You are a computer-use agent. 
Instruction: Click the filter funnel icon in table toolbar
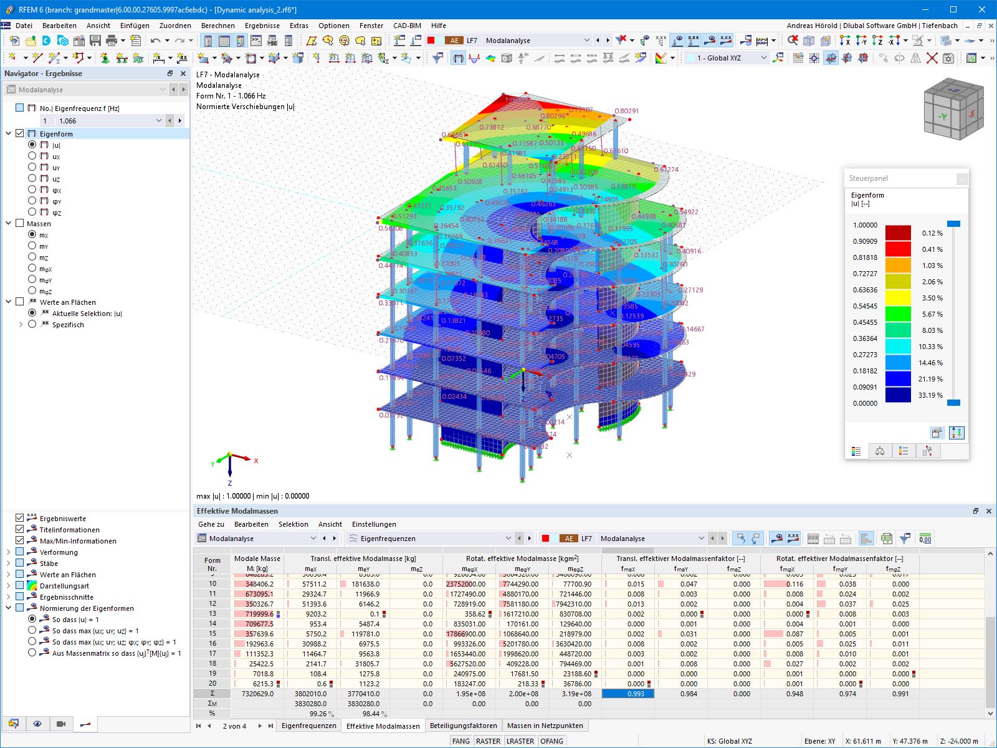(905, 539)
